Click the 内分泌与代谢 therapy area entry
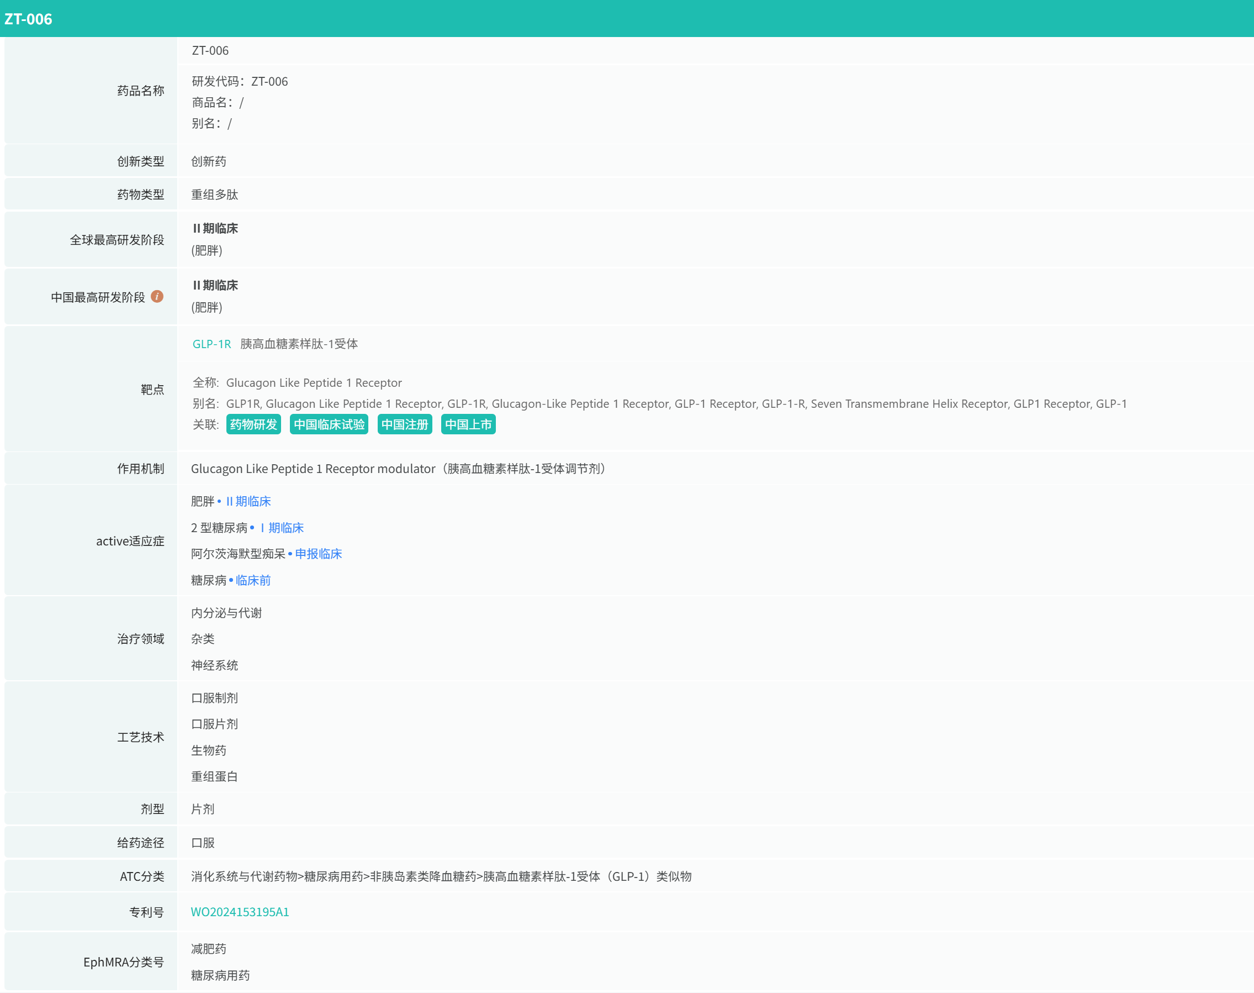The width and height of the screenshot is (1254, 993). [x=226, y=613]
